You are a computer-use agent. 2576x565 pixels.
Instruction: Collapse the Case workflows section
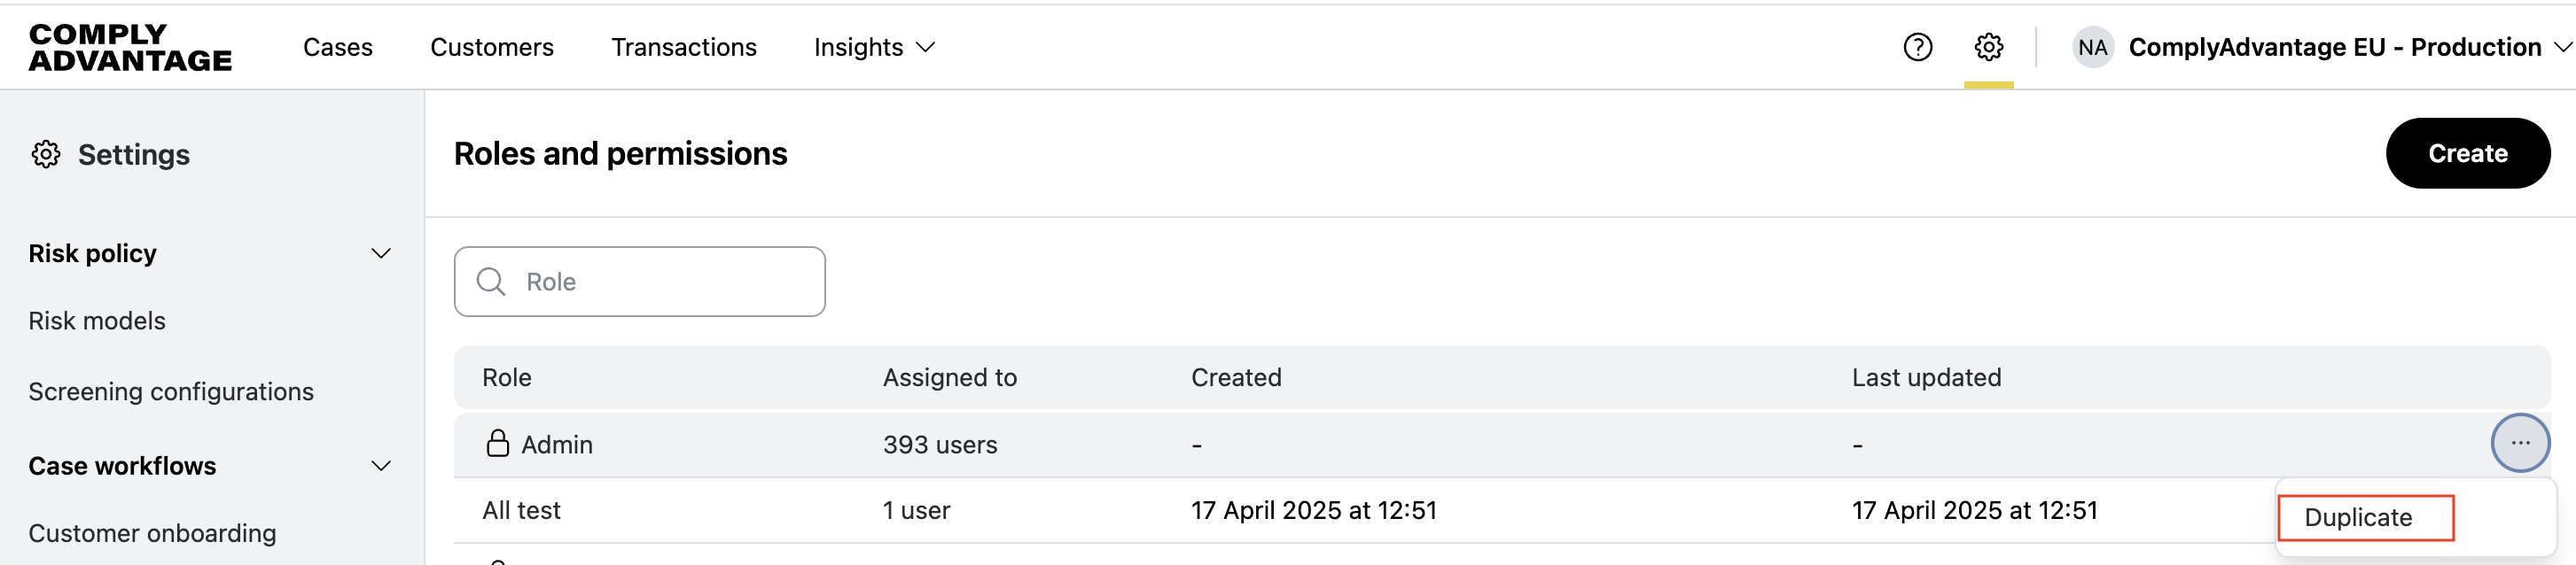380,466
